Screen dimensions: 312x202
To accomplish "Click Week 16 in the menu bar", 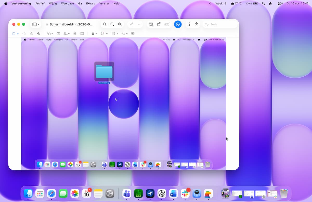I will 221,3.
